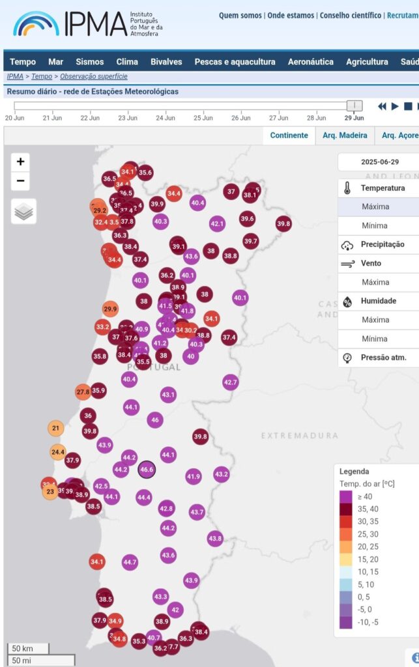Click the IPMA logo
This screenshot has width=419, height=667.
point(88,24)
